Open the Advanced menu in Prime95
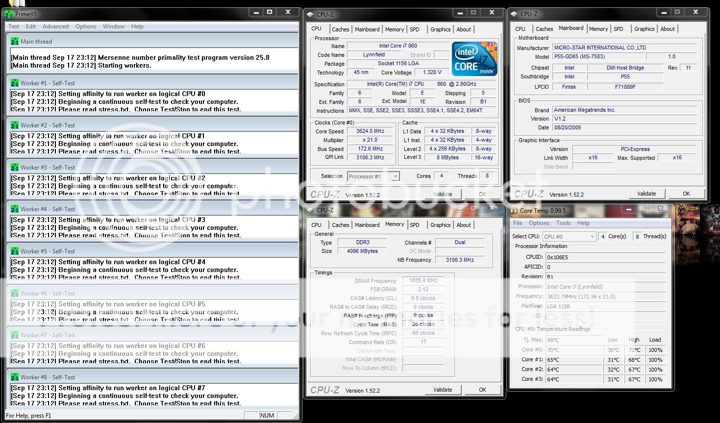The height and width of the screenshot is (423, 720). tap(55, 26)
